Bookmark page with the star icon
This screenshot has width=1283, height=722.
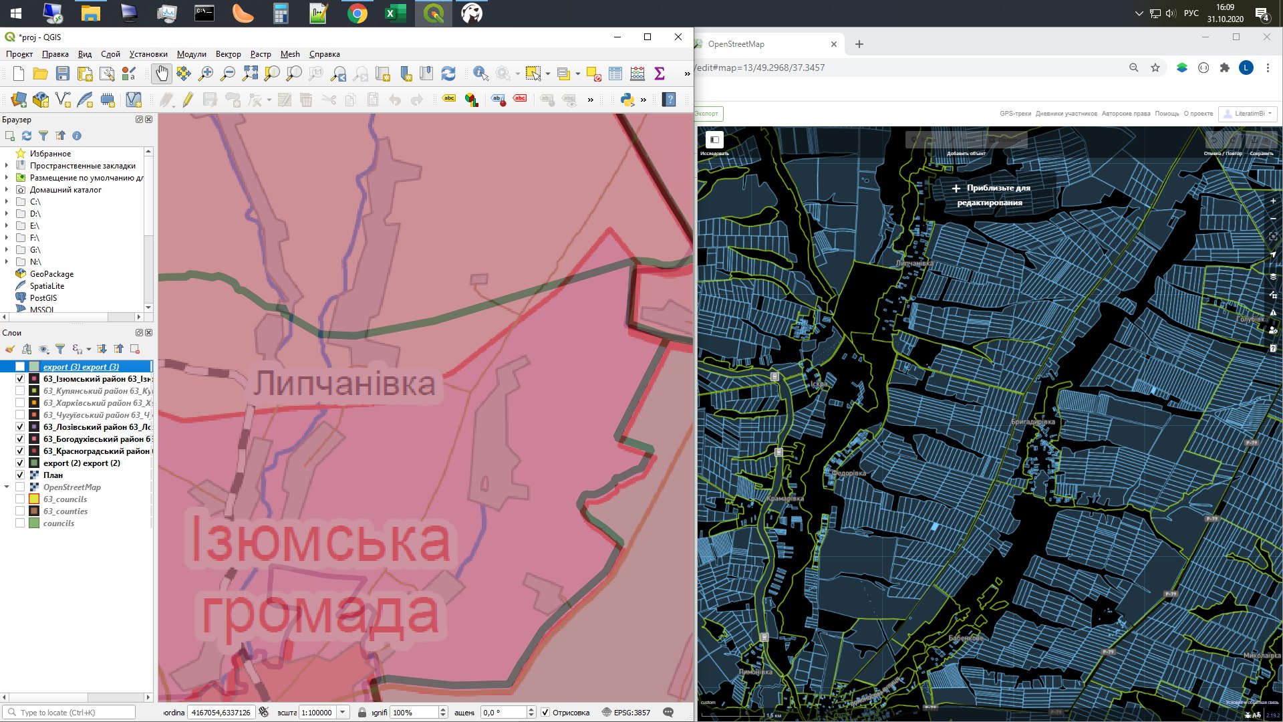[1155, 68]
